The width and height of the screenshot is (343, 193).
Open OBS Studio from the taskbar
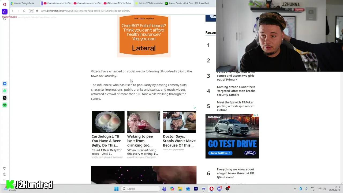click(227, 189)
